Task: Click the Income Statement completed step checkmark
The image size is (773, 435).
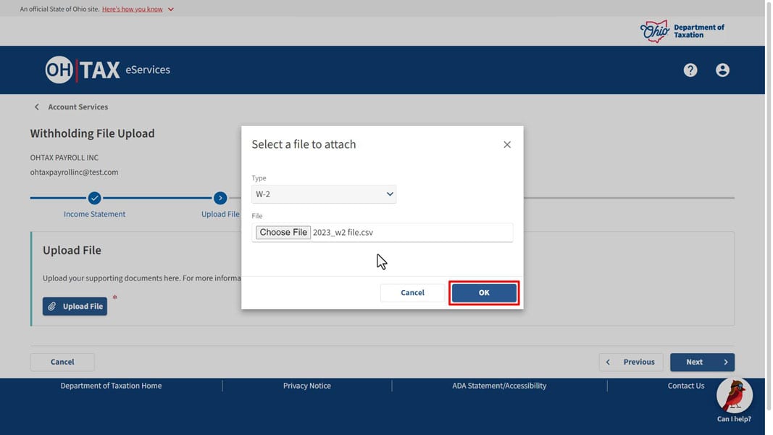Action: [94, 198]
